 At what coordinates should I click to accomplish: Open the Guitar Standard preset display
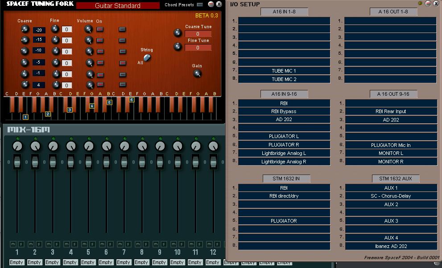click(118, 6)
